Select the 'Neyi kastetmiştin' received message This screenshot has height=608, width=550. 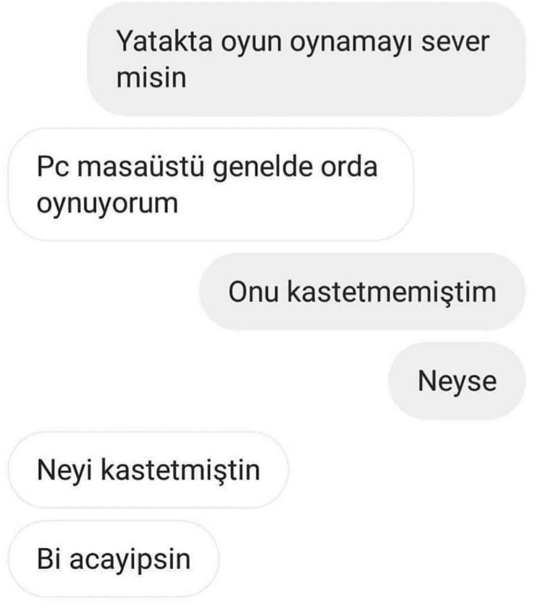tap(148, 470)
